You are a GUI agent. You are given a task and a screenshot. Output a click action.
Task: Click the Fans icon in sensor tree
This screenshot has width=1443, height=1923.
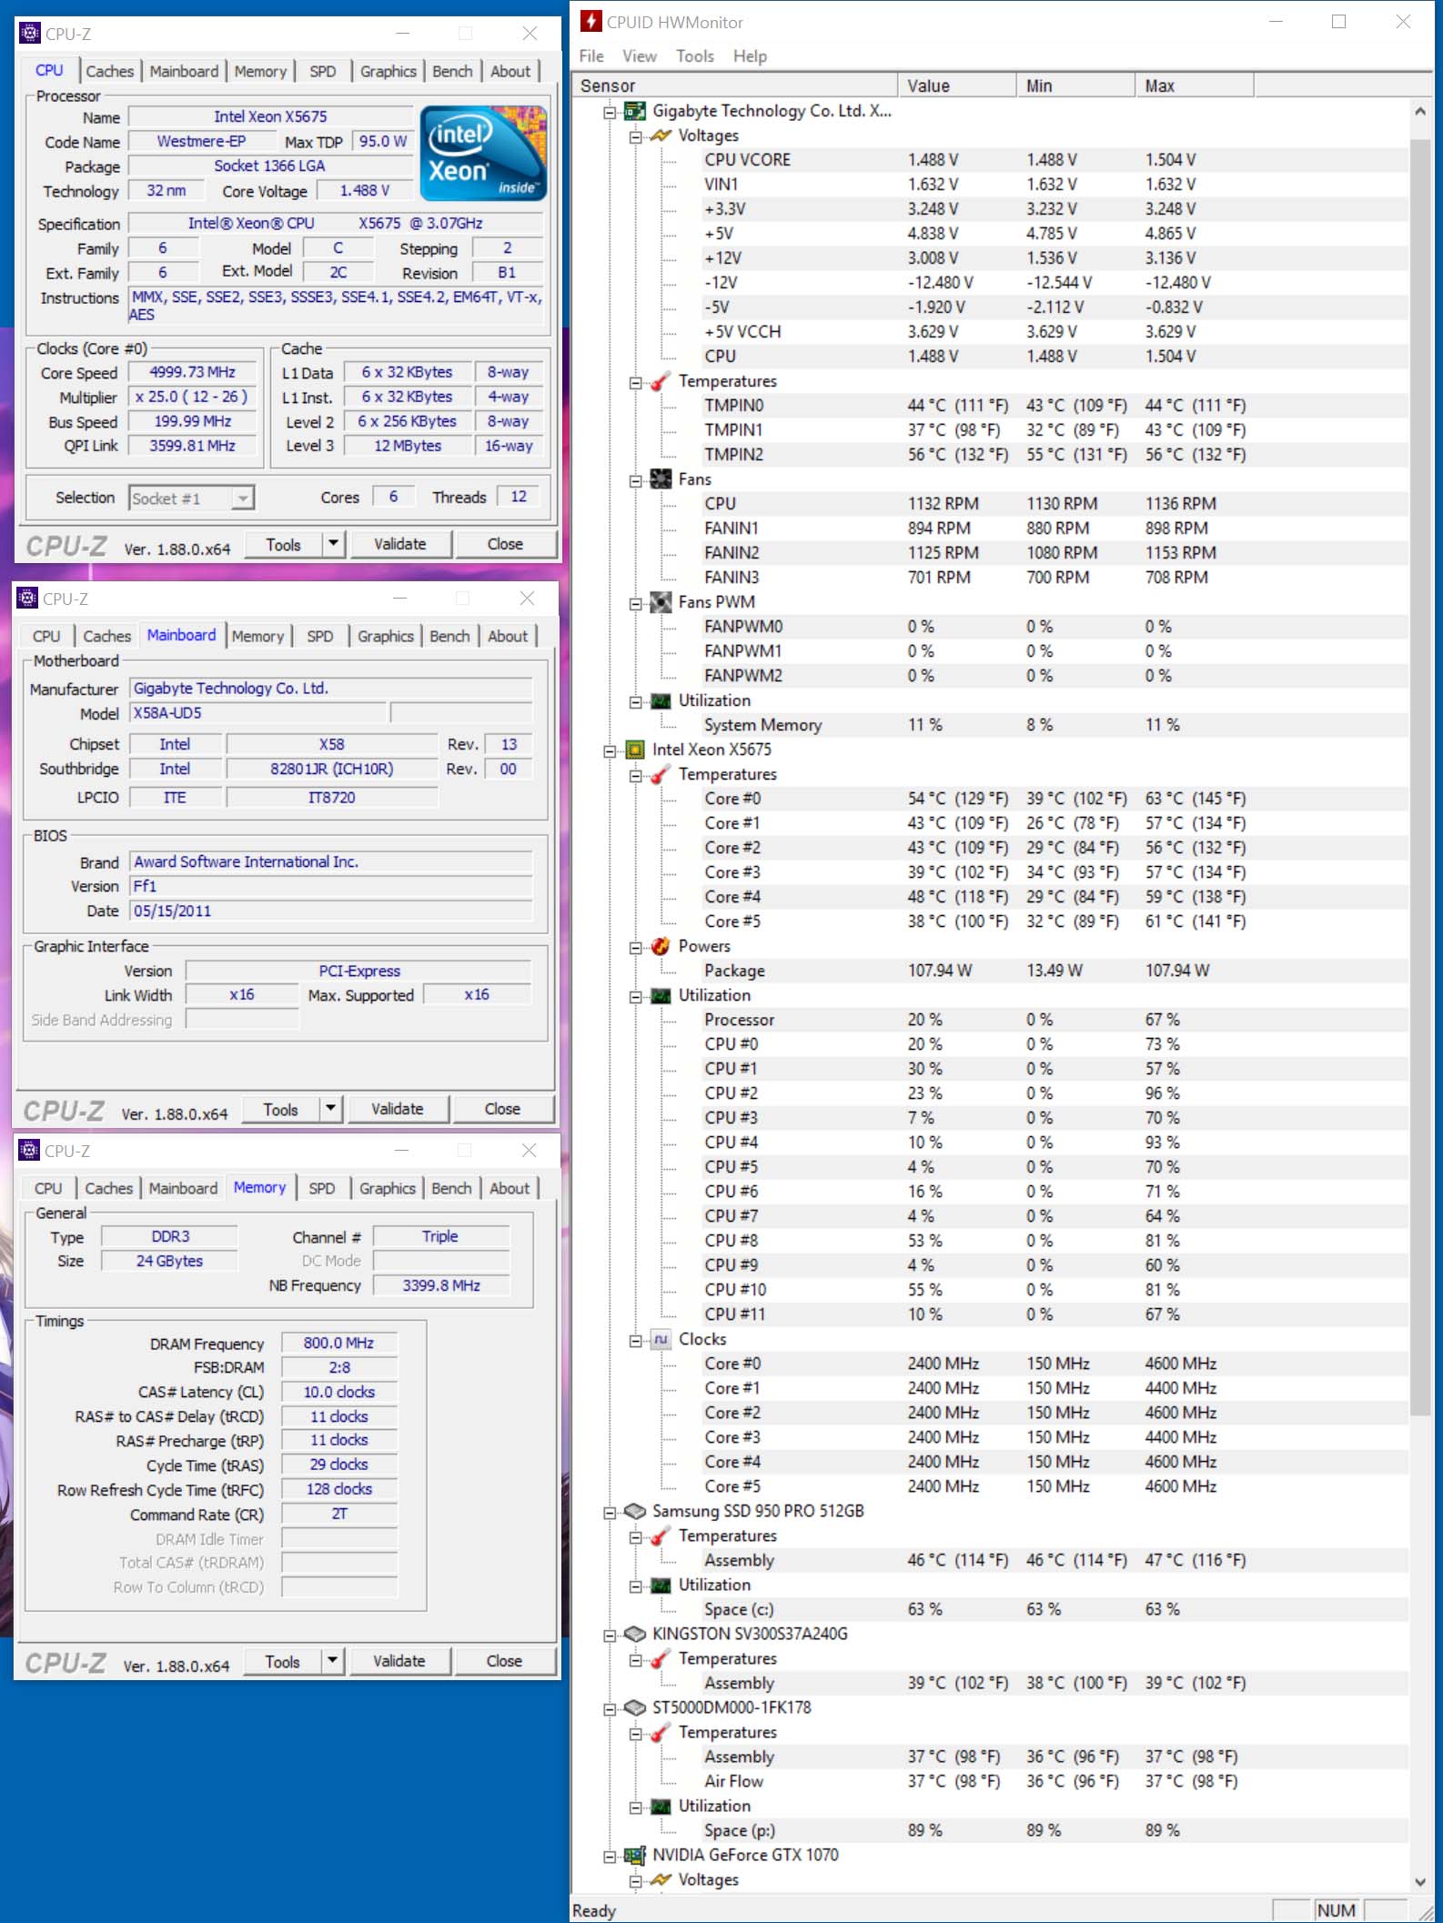click(x=661, y=479)
